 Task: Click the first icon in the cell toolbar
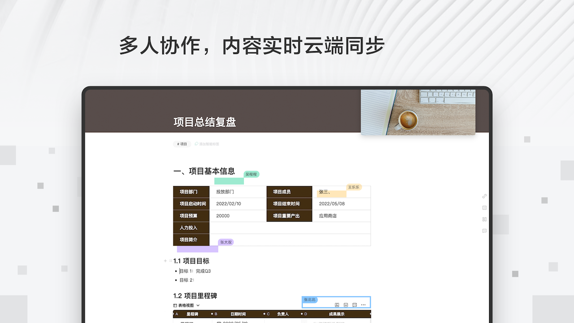(x=337, y=305)
